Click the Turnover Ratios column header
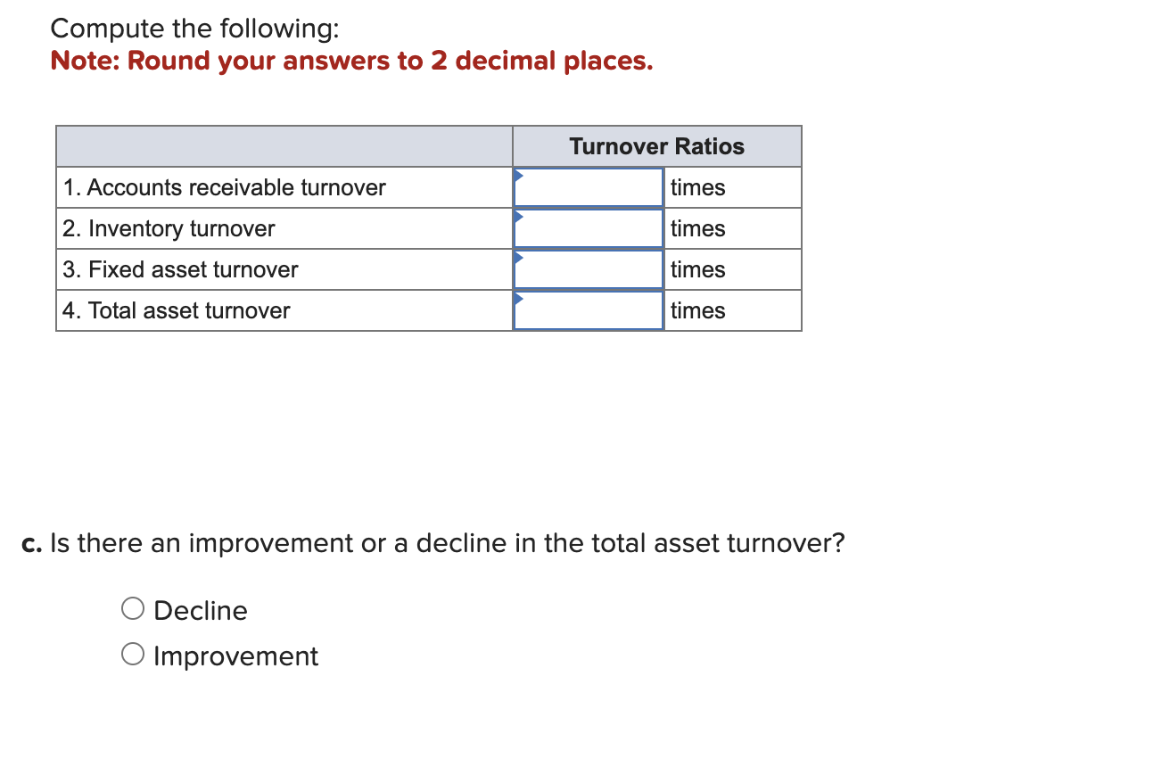 656,145
